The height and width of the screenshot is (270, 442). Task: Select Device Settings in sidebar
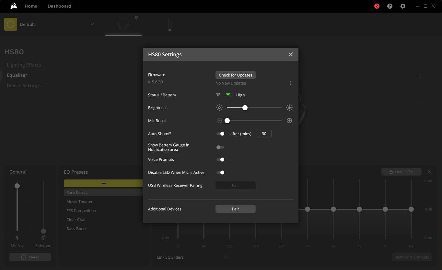(24, 85)
